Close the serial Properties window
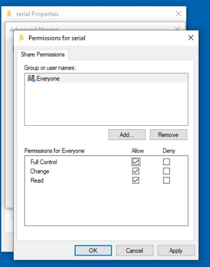Screen dimensions: 210x267 tap(178, 14)
